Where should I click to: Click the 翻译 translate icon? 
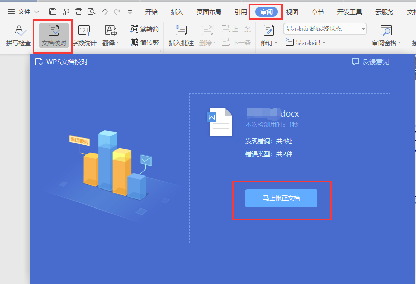click(110, 31)
